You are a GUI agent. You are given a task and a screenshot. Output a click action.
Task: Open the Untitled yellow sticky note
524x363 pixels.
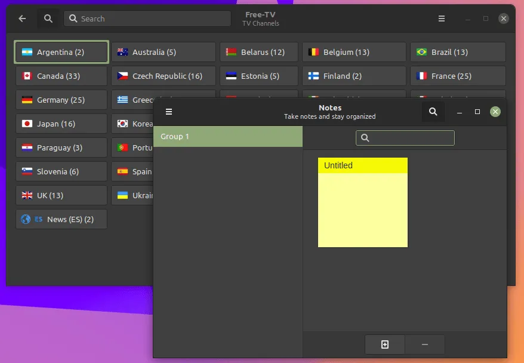[363, 203]
